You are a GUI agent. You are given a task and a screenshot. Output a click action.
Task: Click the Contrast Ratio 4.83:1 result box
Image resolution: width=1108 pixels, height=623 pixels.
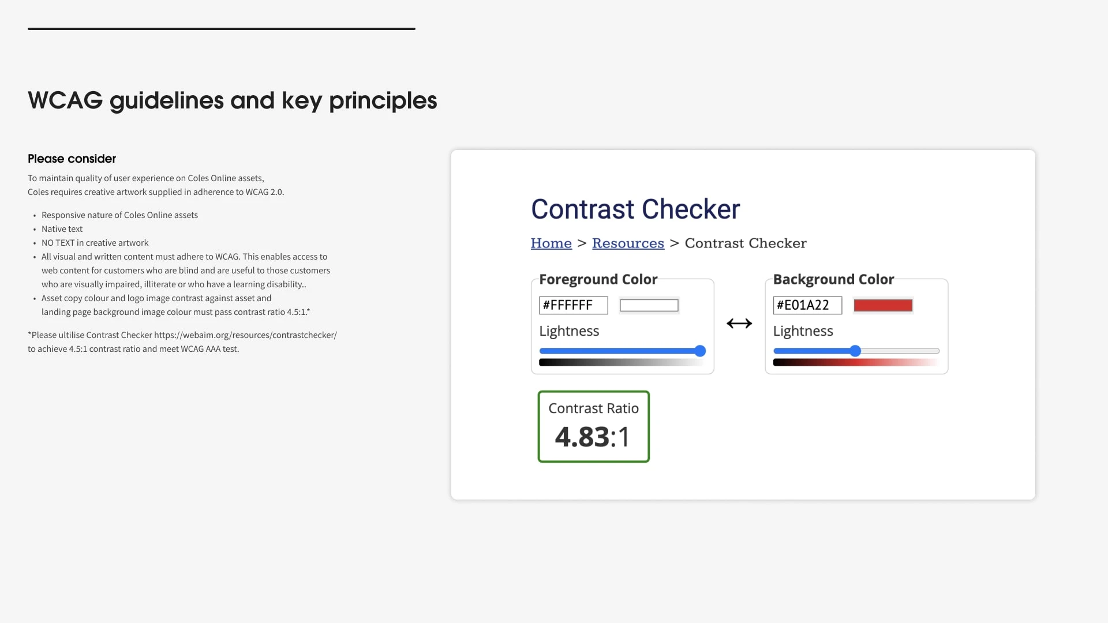[594, 427]
